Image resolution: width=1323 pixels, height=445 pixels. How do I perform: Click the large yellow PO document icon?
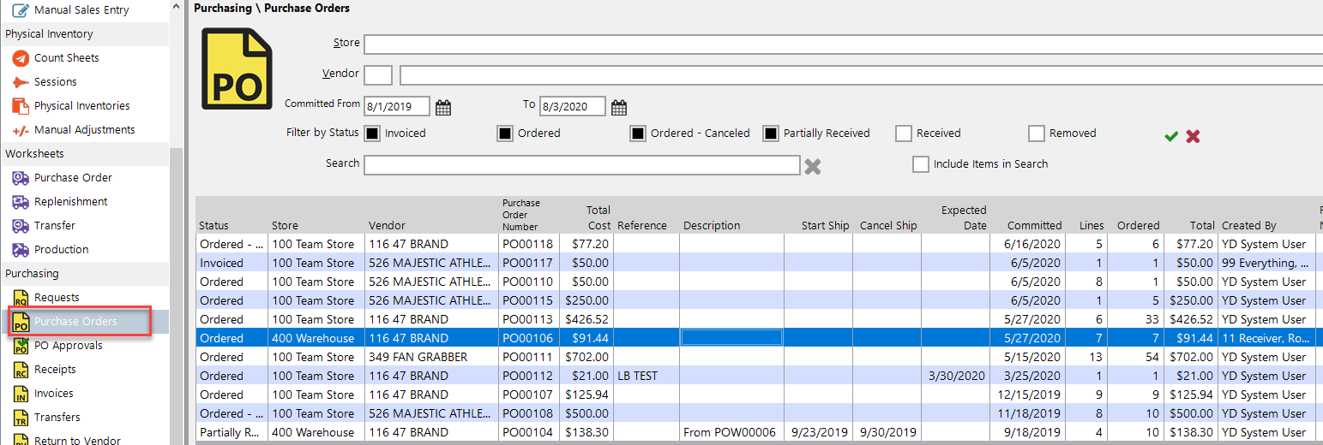point(237,68)
